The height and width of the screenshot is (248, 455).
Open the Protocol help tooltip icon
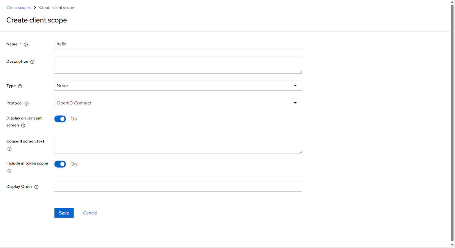point(27,103)
